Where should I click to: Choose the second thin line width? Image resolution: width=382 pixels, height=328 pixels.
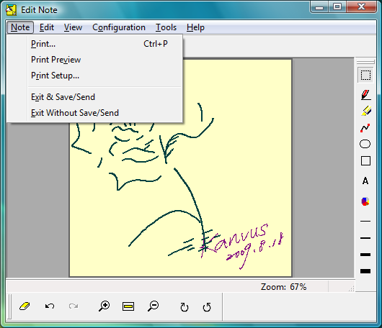click(365, 238)
